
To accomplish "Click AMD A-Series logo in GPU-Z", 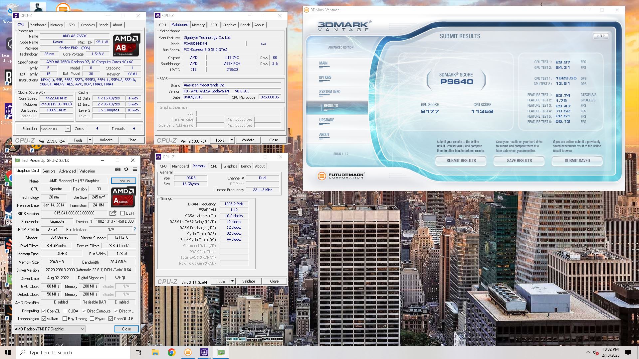I will [123, 197].
